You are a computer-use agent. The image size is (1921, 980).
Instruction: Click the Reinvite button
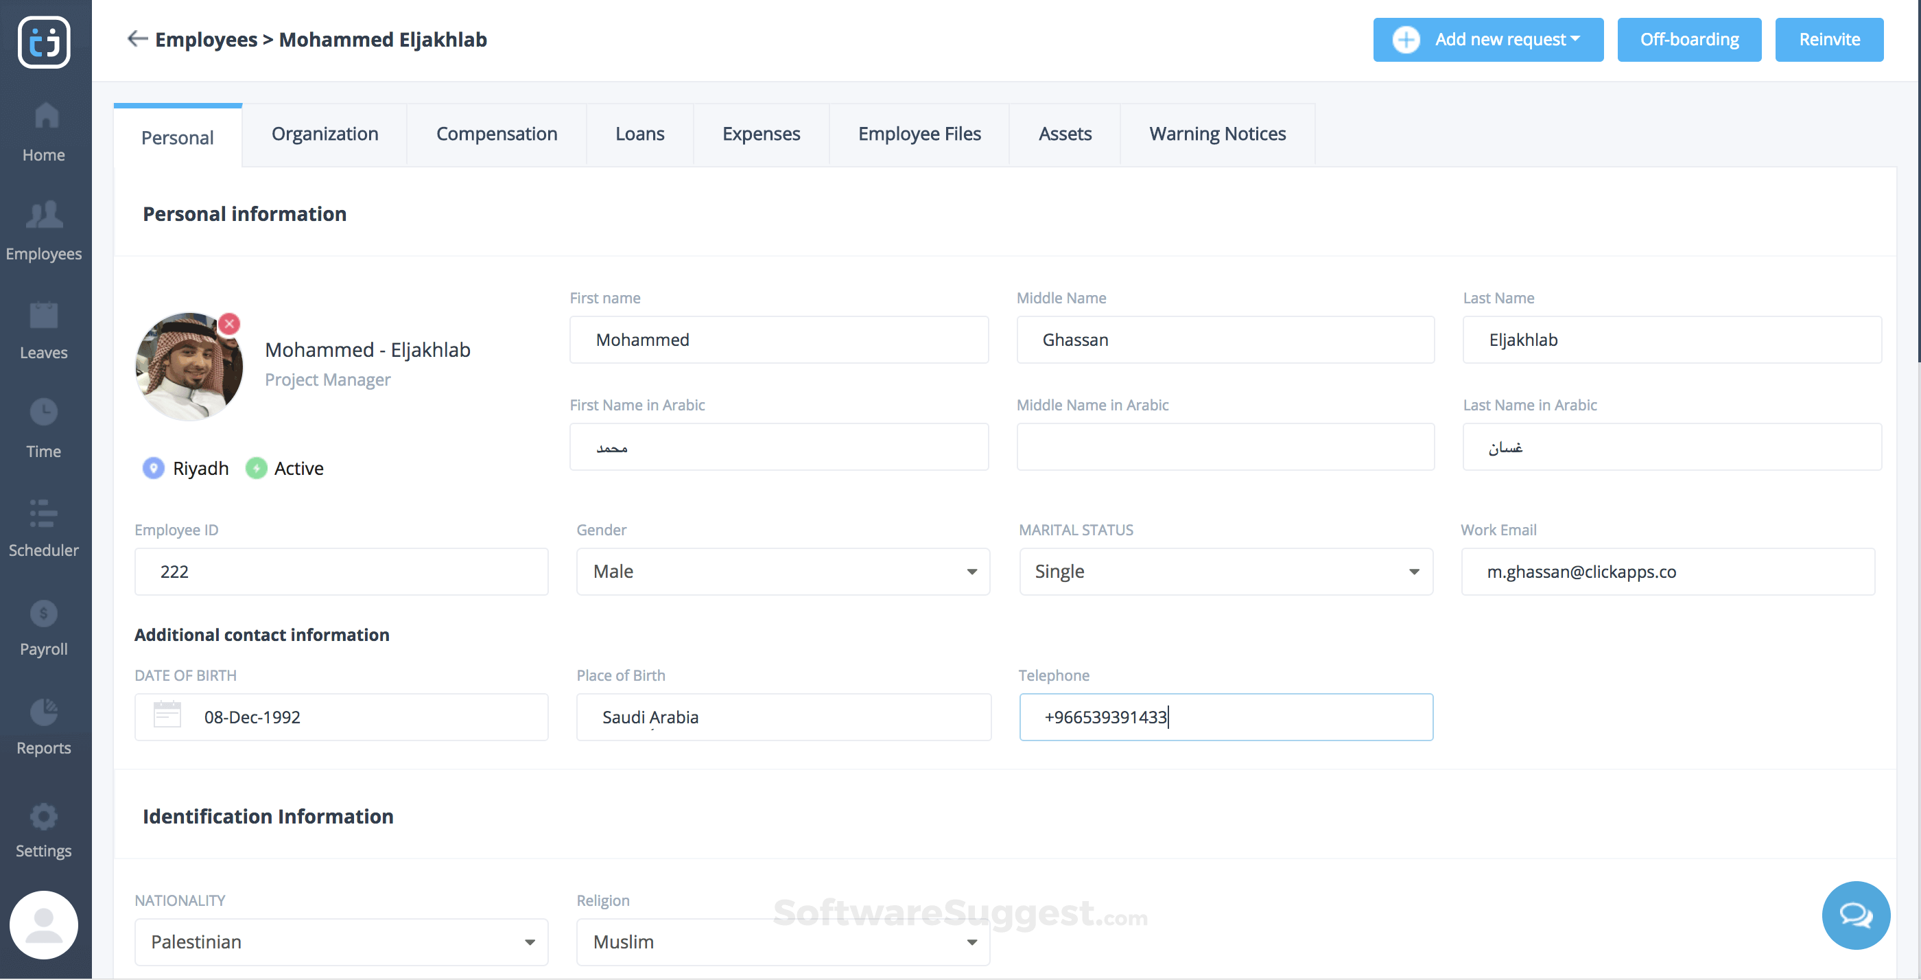pyautogui.click(x=1828, y=40)
